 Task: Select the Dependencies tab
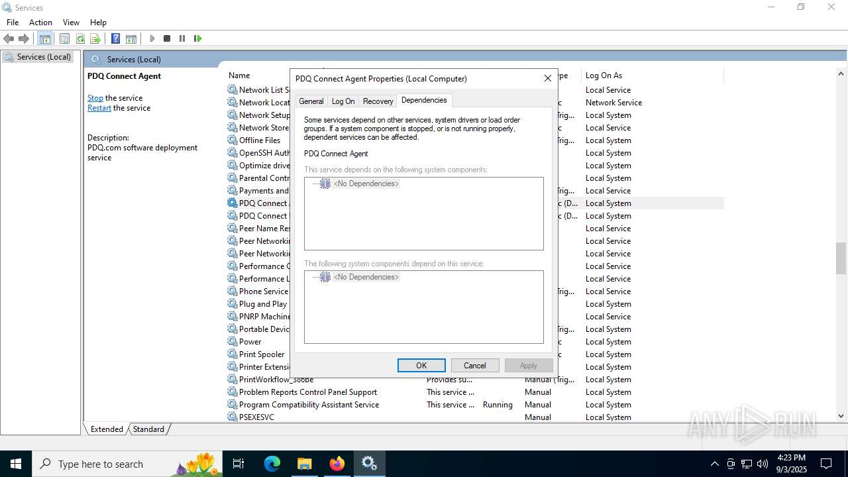[424, 100]
